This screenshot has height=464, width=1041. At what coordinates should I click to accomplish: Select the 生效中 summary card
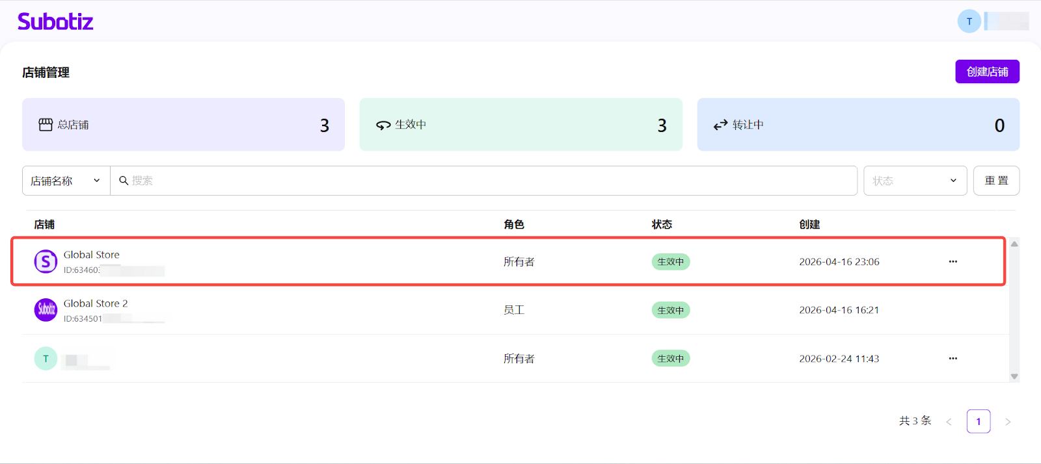pos(520,125)
